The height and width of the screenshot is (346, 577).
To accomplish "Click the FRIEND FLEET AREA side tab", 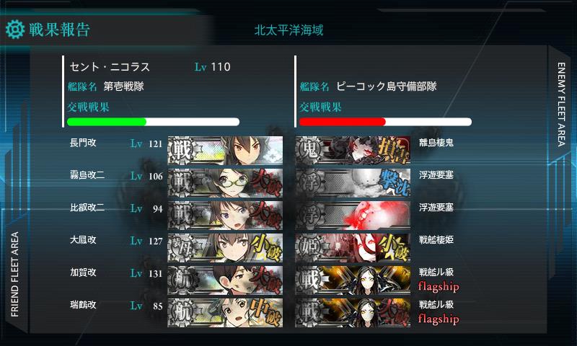I will (x=14, y=274).
